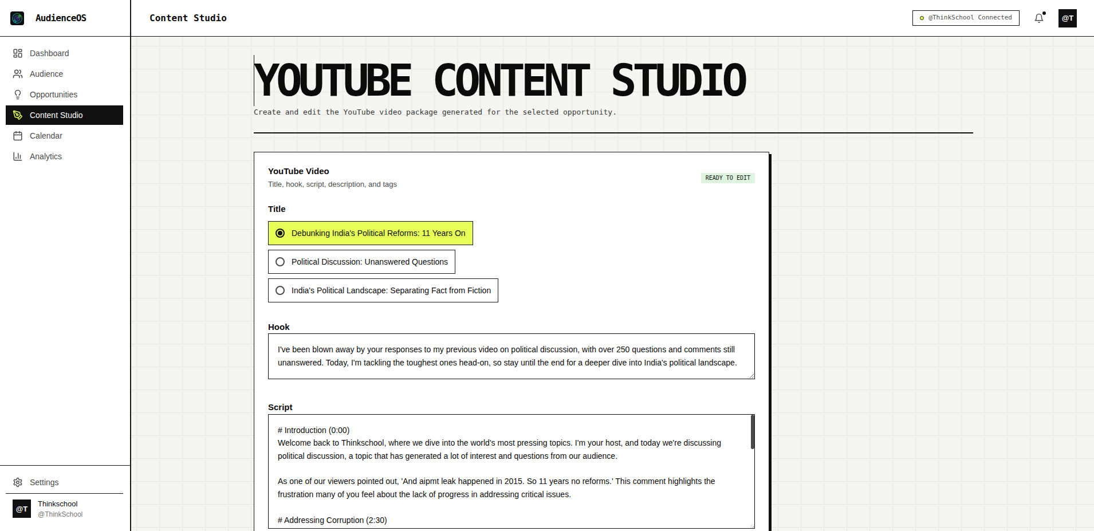Click the YouTube Video card heading

click(x=298, y=171)
